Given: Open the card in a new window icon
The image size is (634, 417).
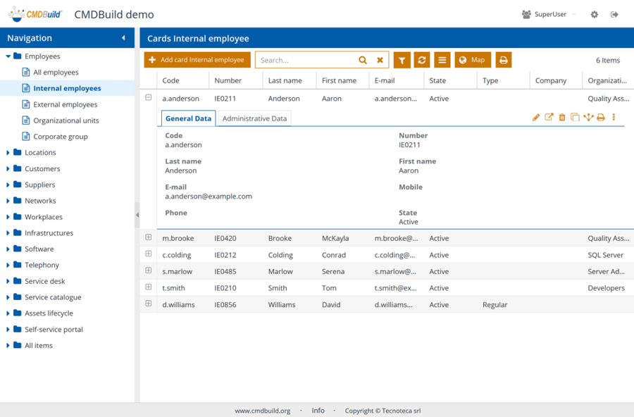Looking at the screenshot, I should coord(549,118).
